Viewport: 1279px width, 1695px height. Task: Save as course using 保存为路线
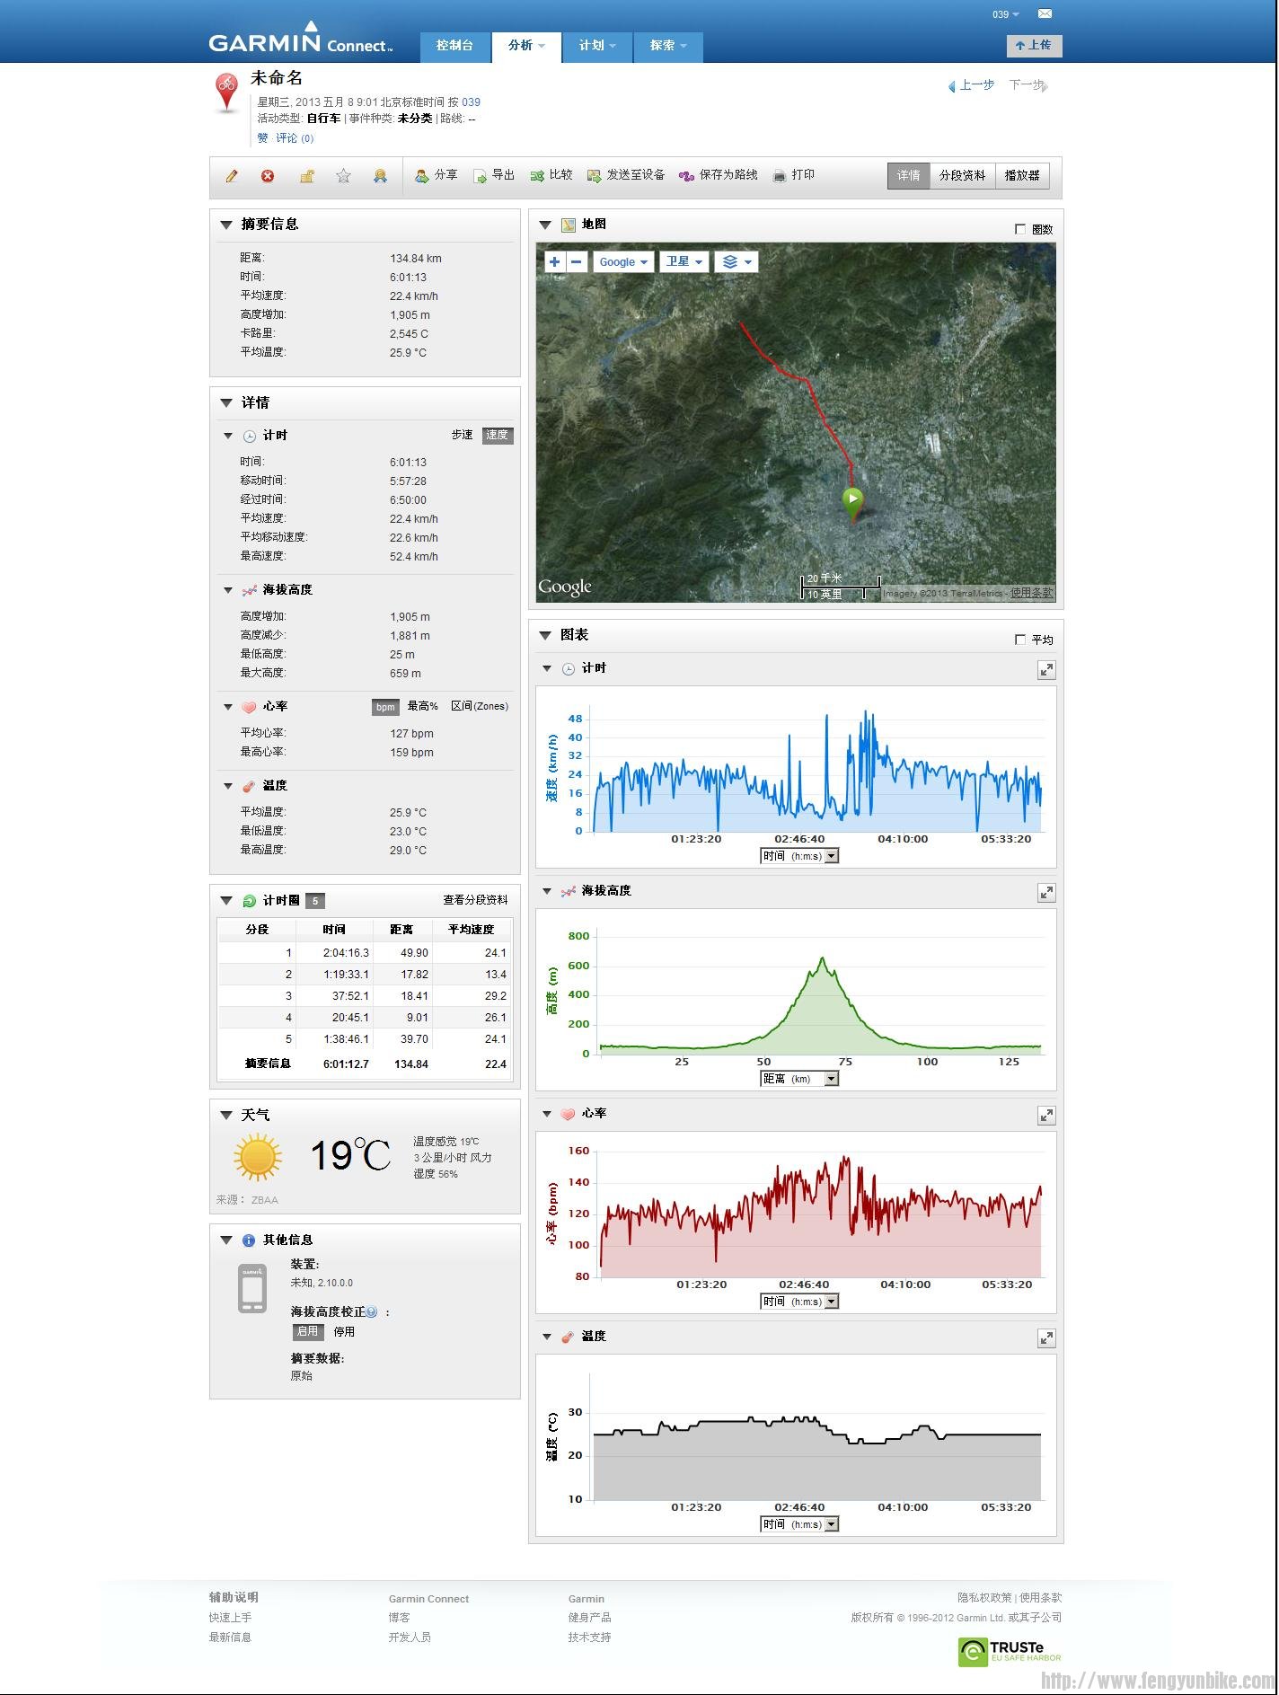[719, 175]
